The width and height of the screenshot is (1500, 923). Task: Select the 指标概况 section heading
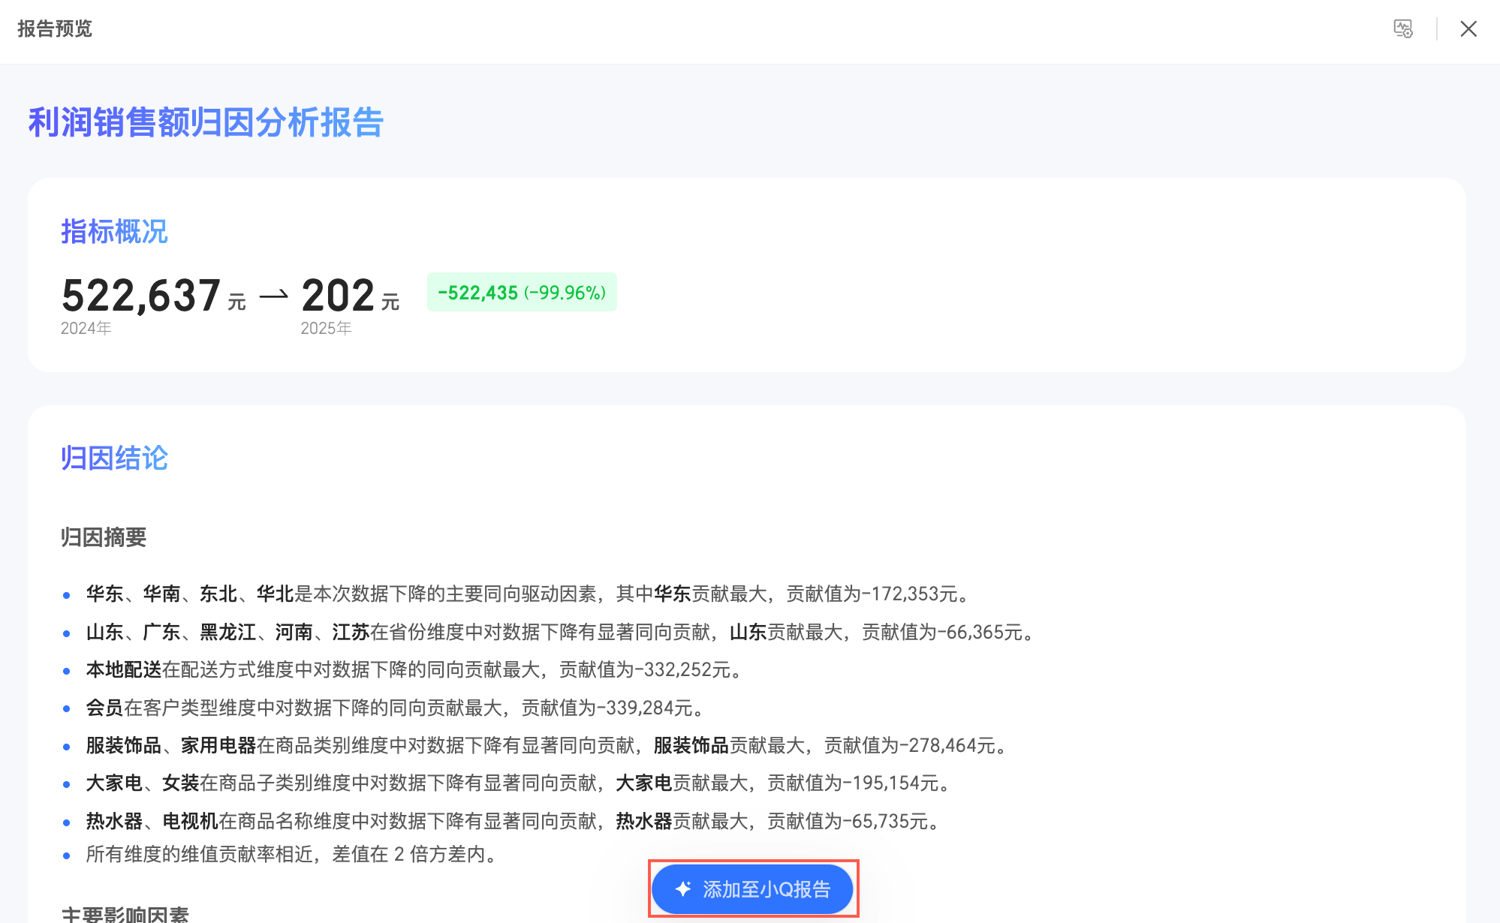click(114, 231)
